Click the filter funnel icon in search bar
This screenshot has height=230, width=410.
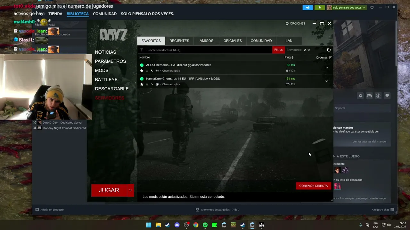pos(142,50)
